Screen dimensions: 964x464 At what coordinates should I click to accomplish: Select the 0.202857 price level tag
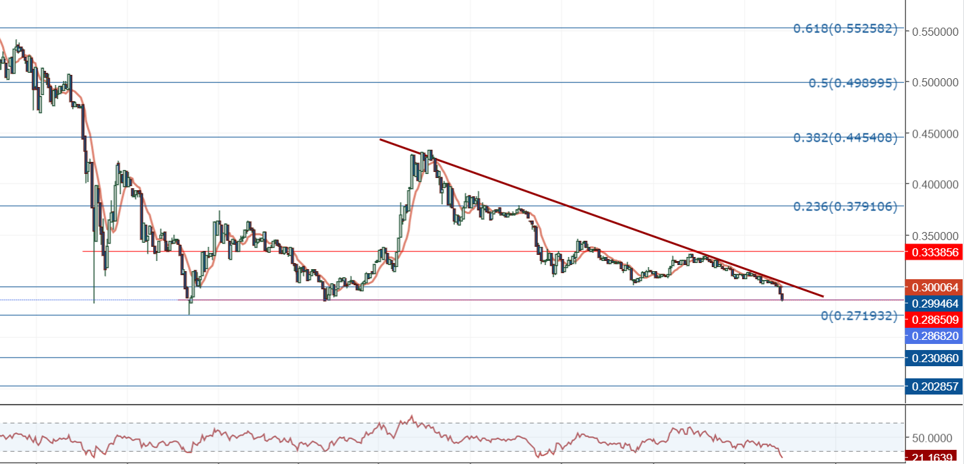(x=934, y=386)
